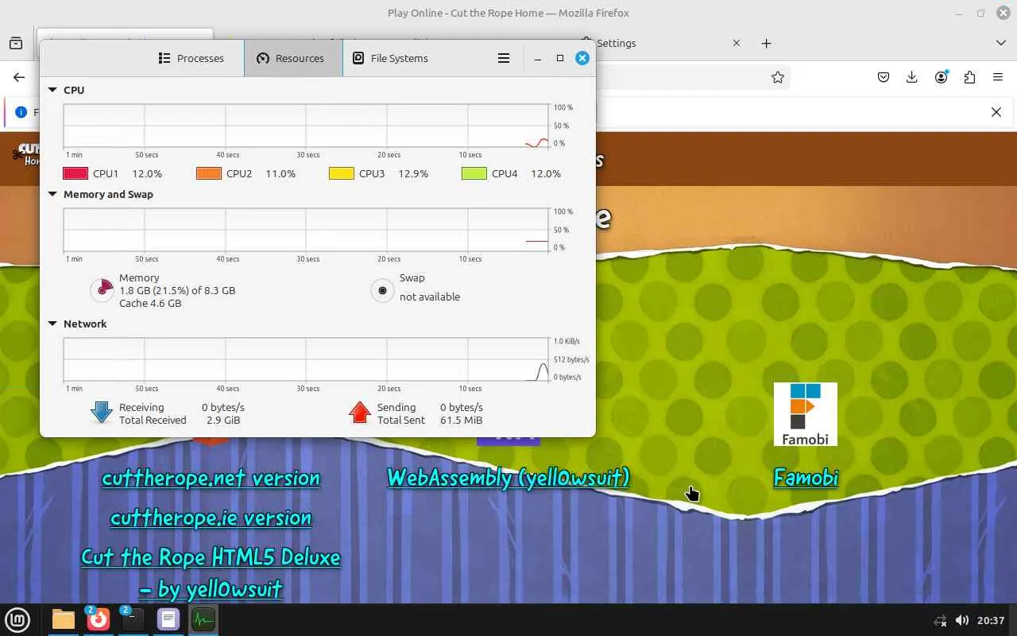Open the Firefox account icon

tap(942, 77)
